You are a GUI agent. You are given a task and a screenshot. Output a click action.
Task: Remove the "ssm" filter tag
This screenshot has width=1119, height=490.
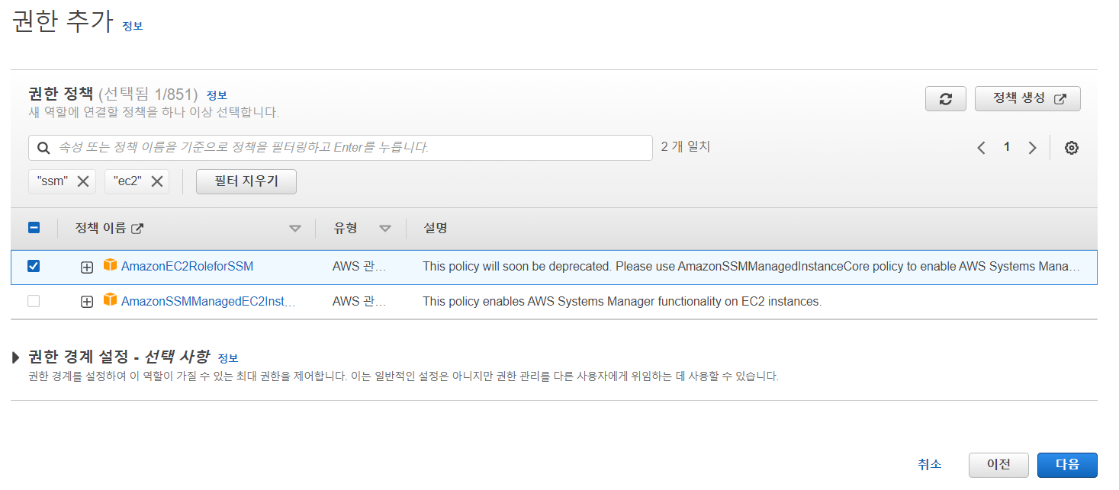83,181
